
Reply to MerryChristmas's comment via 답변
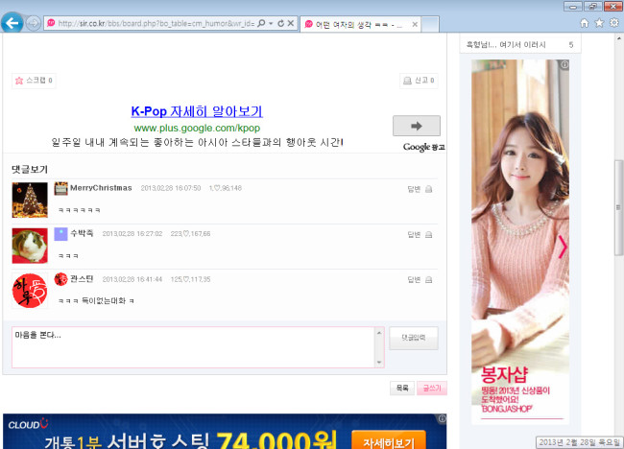pyautogui.click(x=414, y=189)
